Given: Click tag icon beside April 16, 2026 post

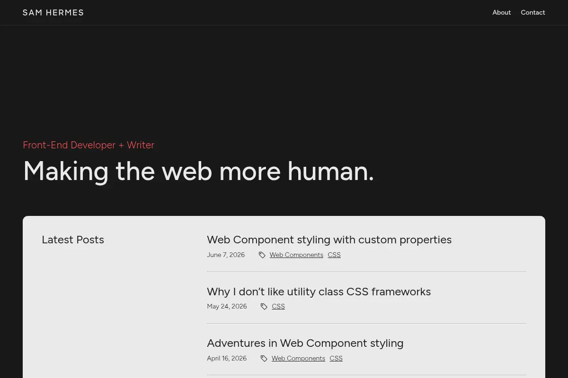Looking at the screenshot, I should pyautogui.click(x=264, y=359).
